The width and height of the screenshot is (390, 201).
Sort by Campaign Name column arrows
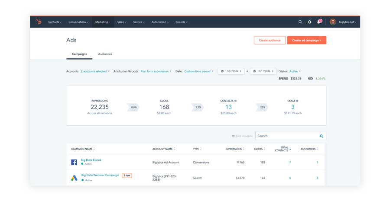click(x=94, y=149)
